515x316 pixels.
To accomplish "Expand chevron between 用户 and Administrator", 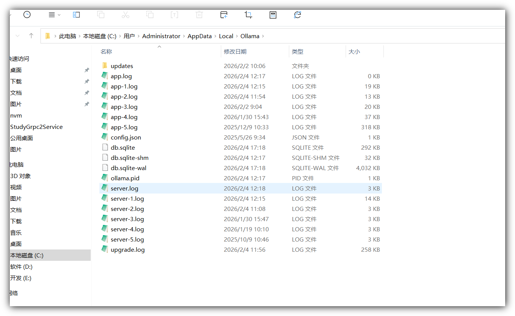I will point(138,36).
